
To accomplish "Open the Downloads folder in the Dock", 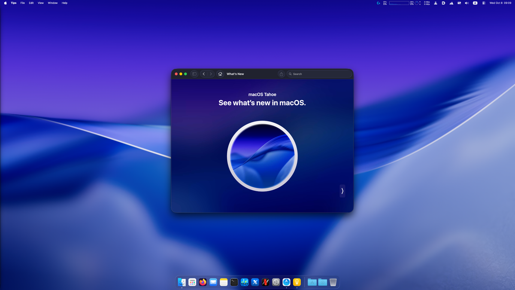I will click(x=322, y=282).
